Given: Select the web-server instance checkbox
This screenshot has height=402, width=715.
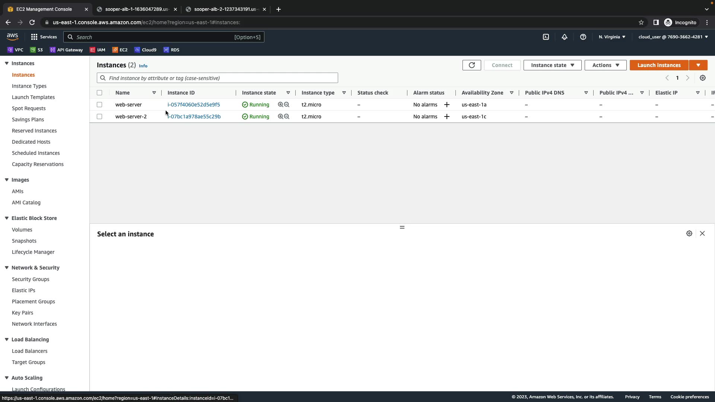Looking at the screenshot, I should pos(99,105).
